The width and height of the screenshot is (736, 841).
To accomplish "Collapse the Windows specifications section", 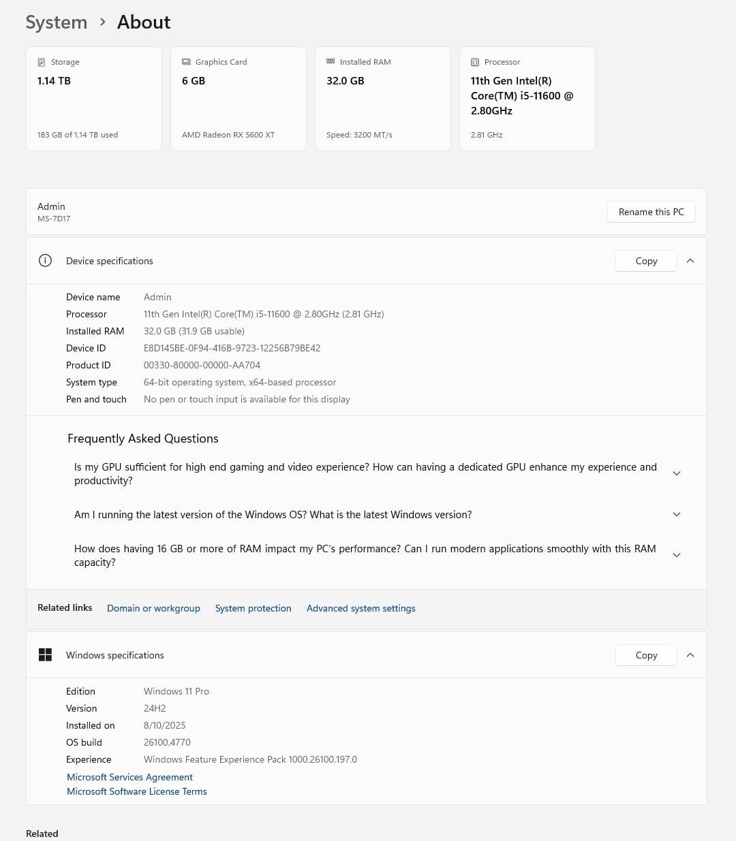I will click(x=690, y=655).
